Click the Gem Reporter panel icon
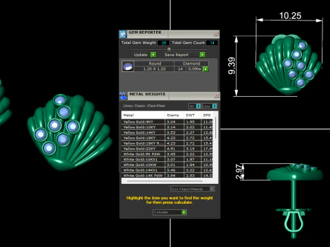 point(123,34)
